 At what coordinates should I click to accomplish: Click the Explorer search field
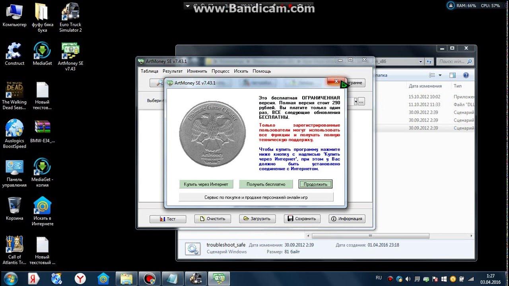pyautogui.click(x=455, y=62)
